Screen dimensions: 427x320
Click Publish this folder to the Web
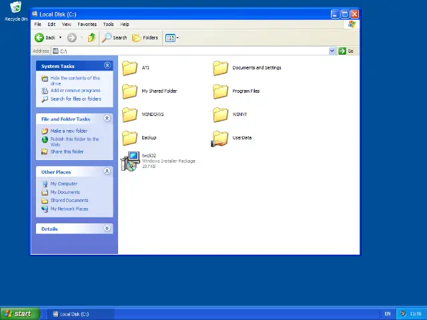click(75, 141)
